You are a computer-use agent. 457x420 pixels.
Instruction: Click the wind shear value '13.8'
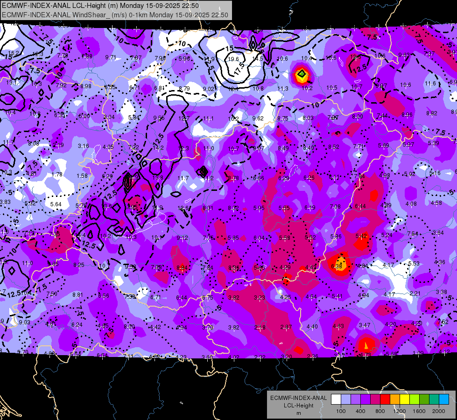[x=158, y=177]
